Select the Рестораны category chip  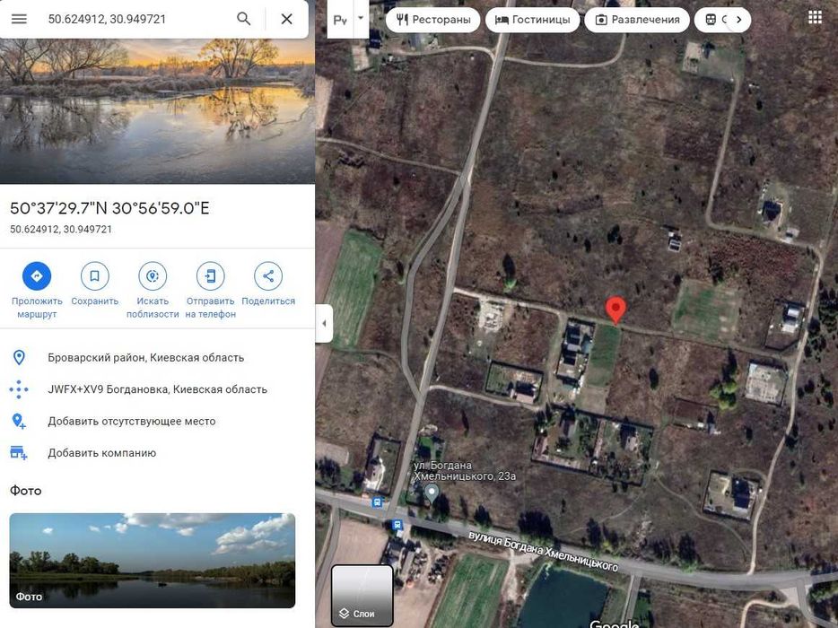(433, 20)
